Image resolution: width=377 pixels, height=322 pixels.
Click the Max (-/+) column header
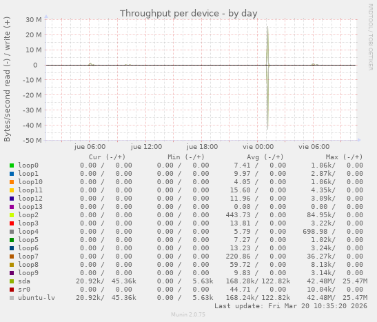tap(344, 157)
